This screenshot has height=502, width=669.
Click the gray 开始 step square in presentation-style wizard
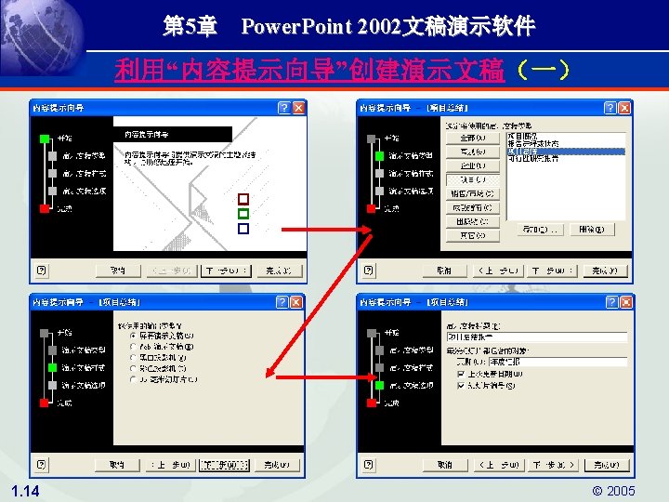click(45, 333)
